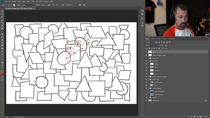The image size is (210, 118).
Task: Toggle visibility of the blue-thumbnail layer
Action: pyautogui.click(x=146, y=91)
